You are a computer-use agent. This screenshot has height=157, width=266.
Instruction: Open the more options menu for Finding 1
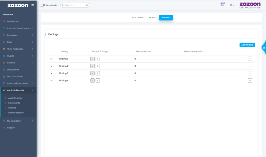[250, 59]
